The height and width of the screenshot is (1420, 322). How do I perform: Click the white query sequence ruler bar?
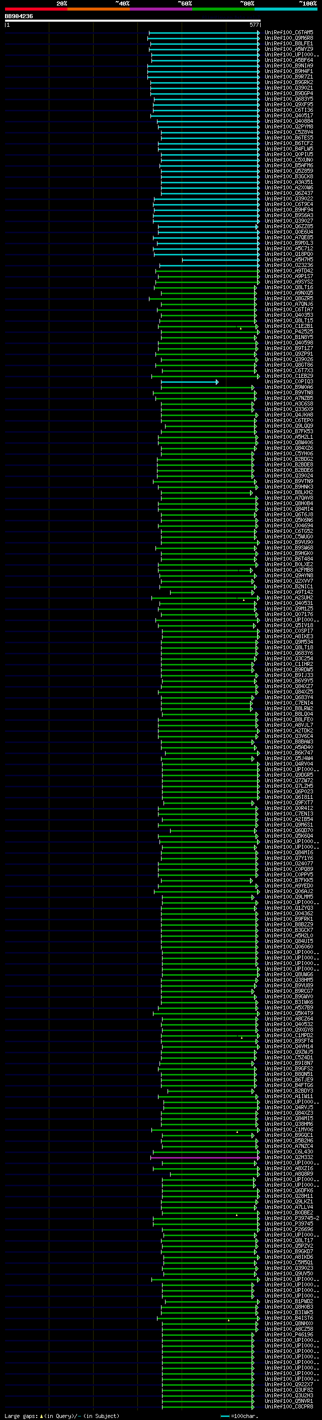[x=133, y=20]
